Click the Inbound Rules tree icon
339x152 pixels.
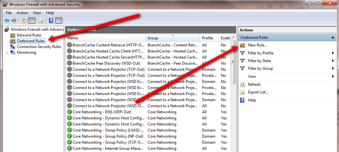click(x=13, y=35)
